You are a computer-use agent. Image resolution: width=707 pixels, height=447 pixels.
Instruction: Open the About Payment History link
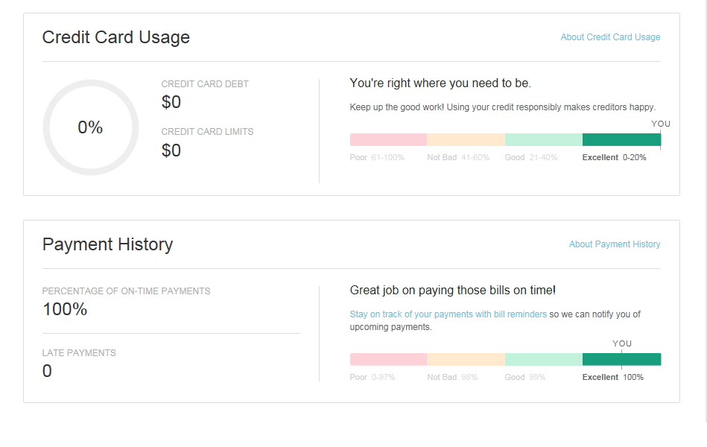(614, 244)
